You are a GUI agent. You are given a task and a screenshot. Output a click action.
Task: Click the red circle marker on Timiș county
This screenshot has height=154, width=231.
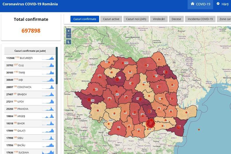click(x=89, y=100)
